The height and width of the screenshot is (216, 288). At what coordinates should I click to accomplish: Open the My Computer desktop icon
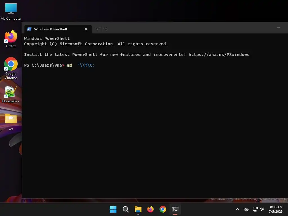point(11,11)
